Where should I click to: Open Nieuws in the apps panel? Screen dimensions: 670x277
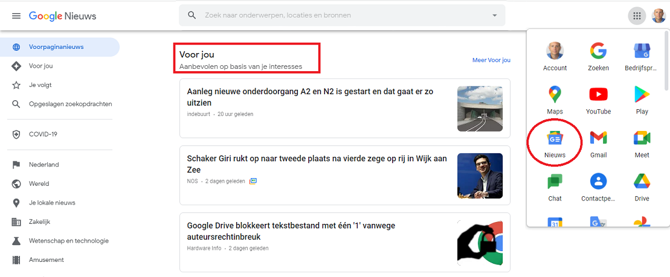(x=555, y=144)
